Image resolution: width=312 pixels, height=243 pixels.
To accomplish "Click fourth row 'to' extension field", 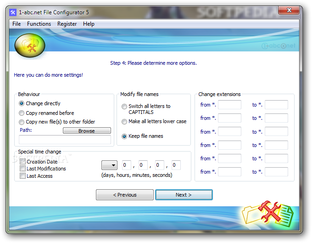I will coord(276,145).
